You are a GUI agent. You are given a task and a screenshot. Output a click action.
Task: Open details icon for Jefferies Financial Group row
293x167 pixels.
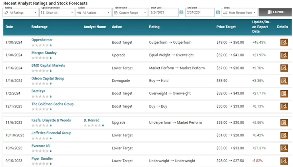[x=284, y=135]
